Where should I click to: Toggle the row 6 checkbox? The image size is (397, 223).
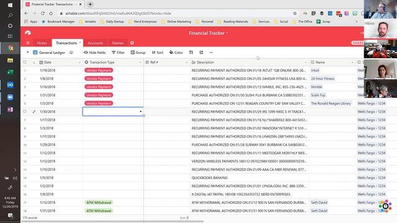tap(25, 111)
